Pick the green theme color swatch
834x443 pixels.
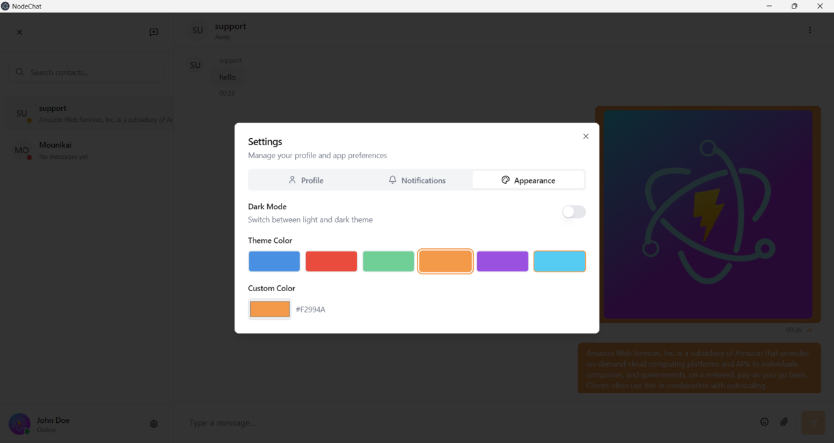[388, 261]
